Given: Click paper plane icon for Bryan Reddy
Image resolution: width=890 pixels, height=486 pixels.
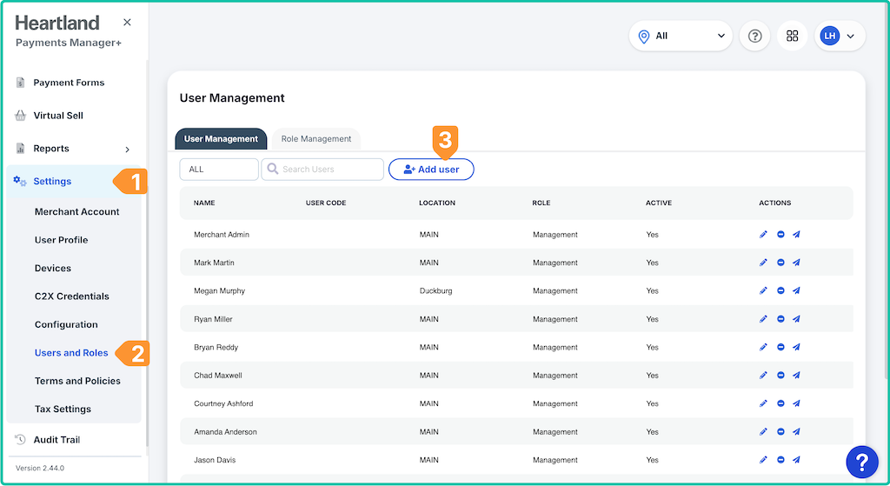Looking at the screenshot, I should [796, 347].
